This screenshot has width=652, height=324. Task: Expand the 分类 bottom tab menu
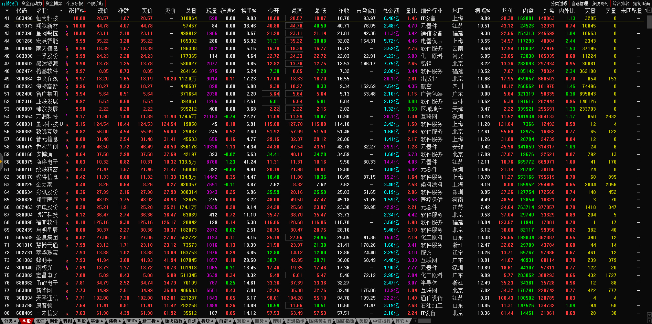point(10,321)
